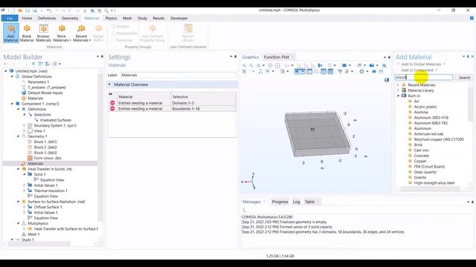Select Block 1 geometry node
This screenshot has height=267, width=476.
(x=45, y=142)
